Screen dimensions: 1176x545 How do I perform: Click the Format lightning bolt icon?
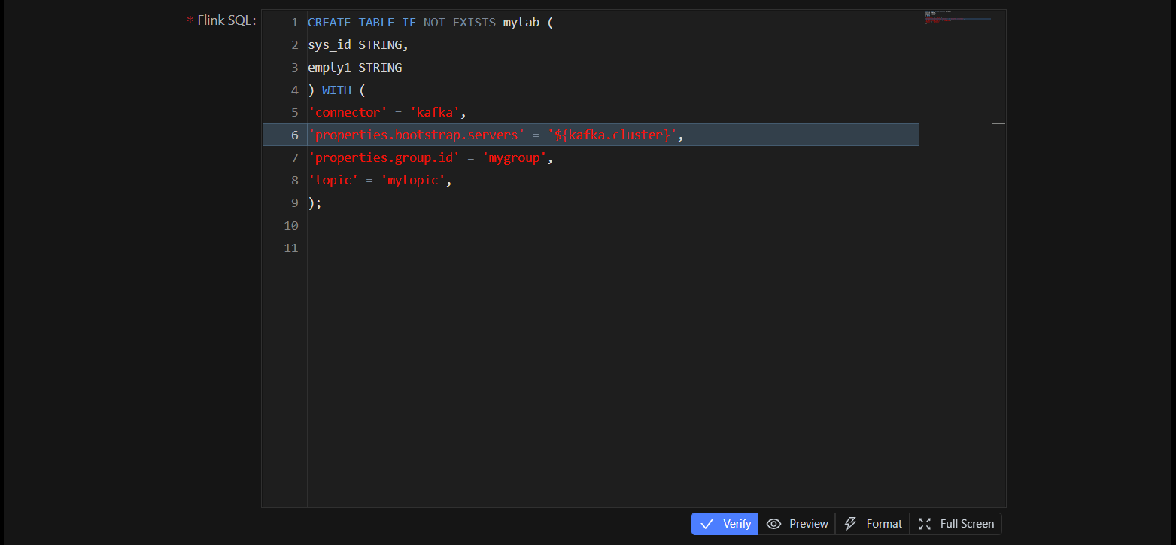[x=850, y=524]
